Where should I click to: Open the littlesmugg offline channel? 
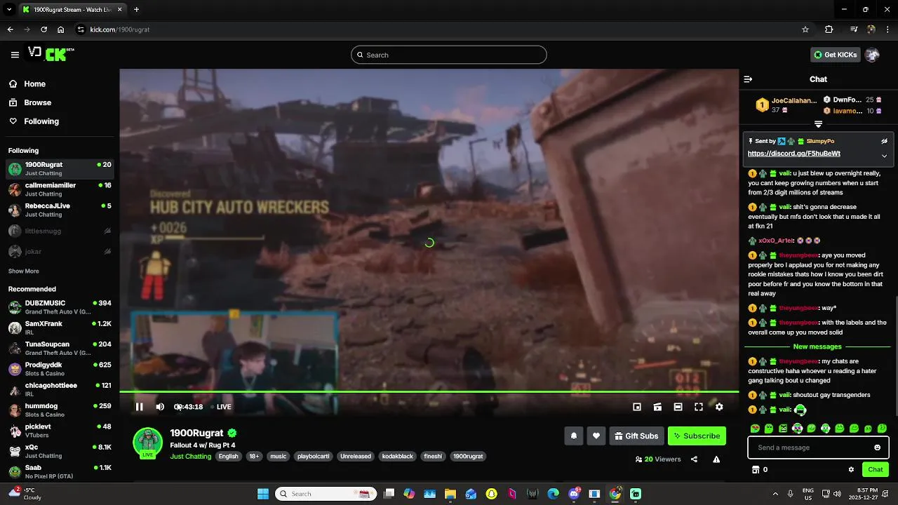(60, 231)
